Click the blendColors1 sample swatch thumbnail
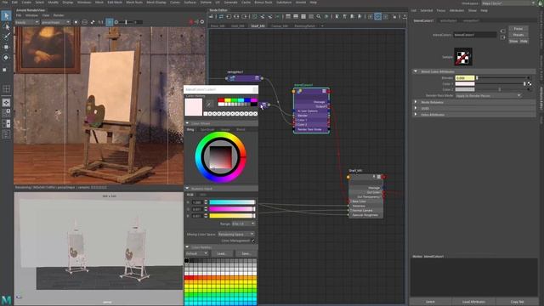The image size is (544, 306). (x=463, y=57)
